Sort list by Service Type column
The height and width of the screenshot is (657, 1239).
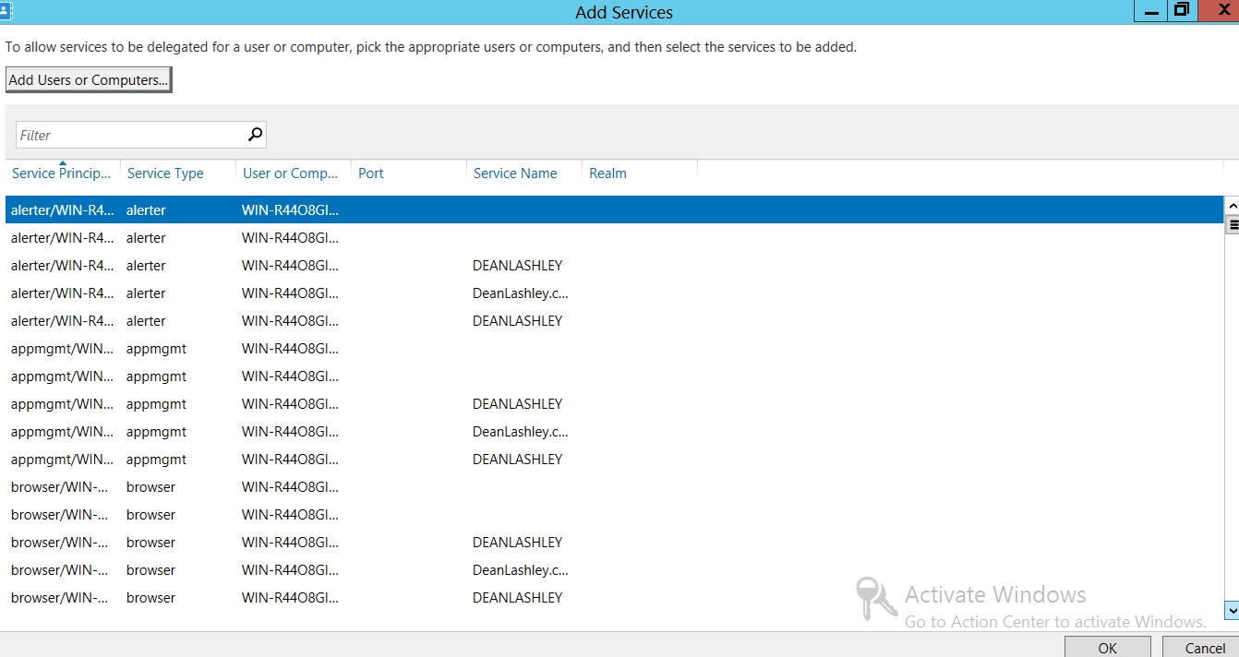[x=165, y=173]
